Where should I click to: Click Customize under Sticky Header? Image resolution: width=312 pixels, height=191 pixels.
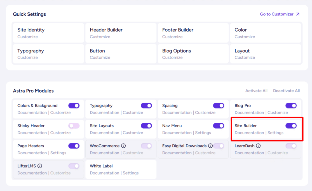click(x=60, y=133)
